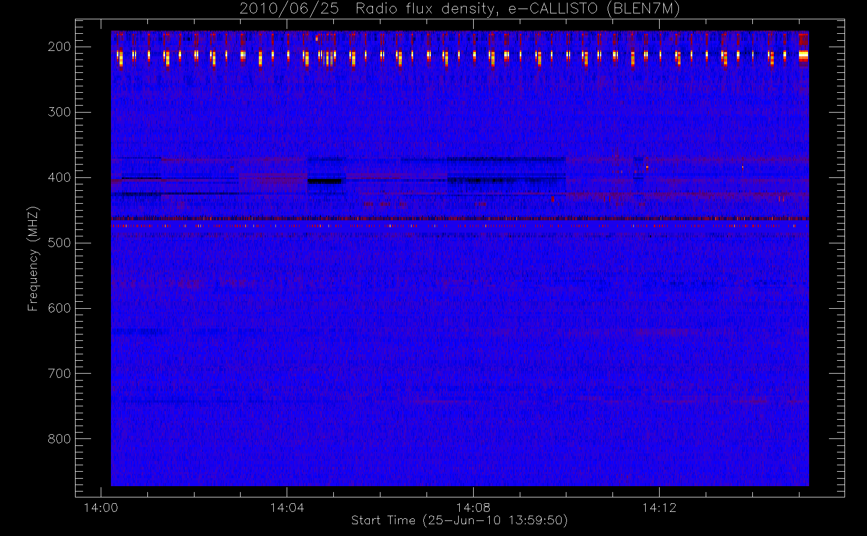Viewport: 867px width, 536px height.
Task: Click the 800 frequency tick label
Action: (x=59, y=439)
